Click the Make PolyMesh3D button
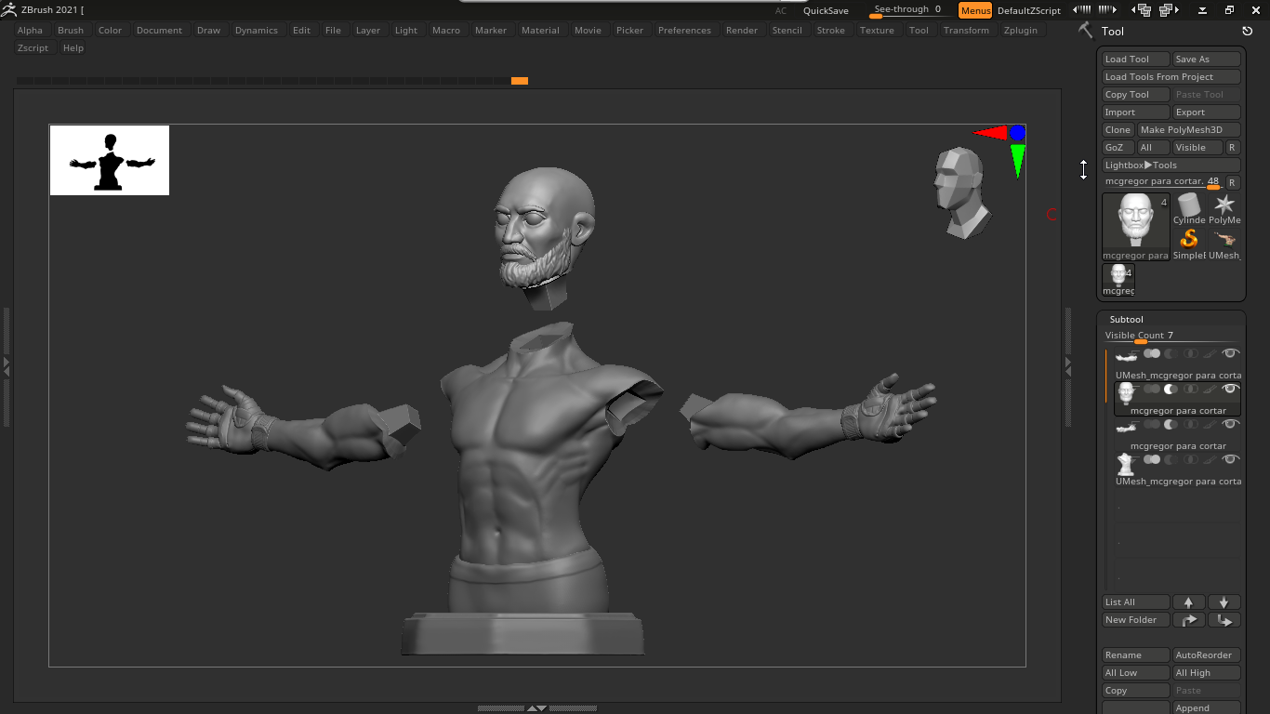The width and height of the screenshot is (1270, 714). point(1188,130)
